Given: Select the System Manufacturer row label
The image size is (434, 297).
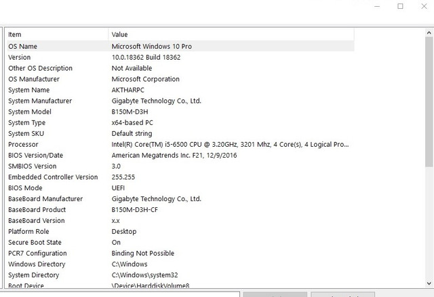Looking at the screenshot, I should pyautogui.click(x=40, y=101).
